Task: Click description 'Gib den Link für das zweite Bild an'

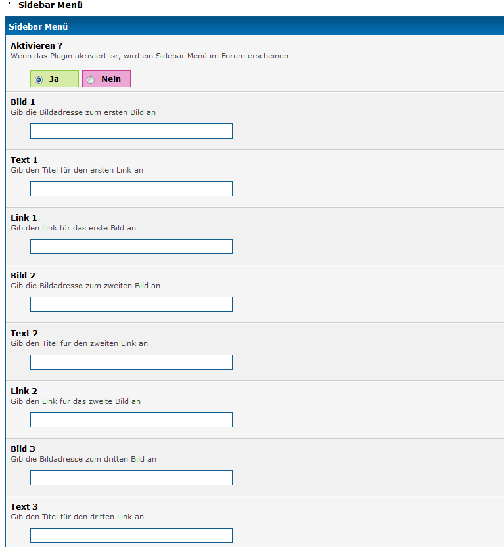Action: (76, 401)
